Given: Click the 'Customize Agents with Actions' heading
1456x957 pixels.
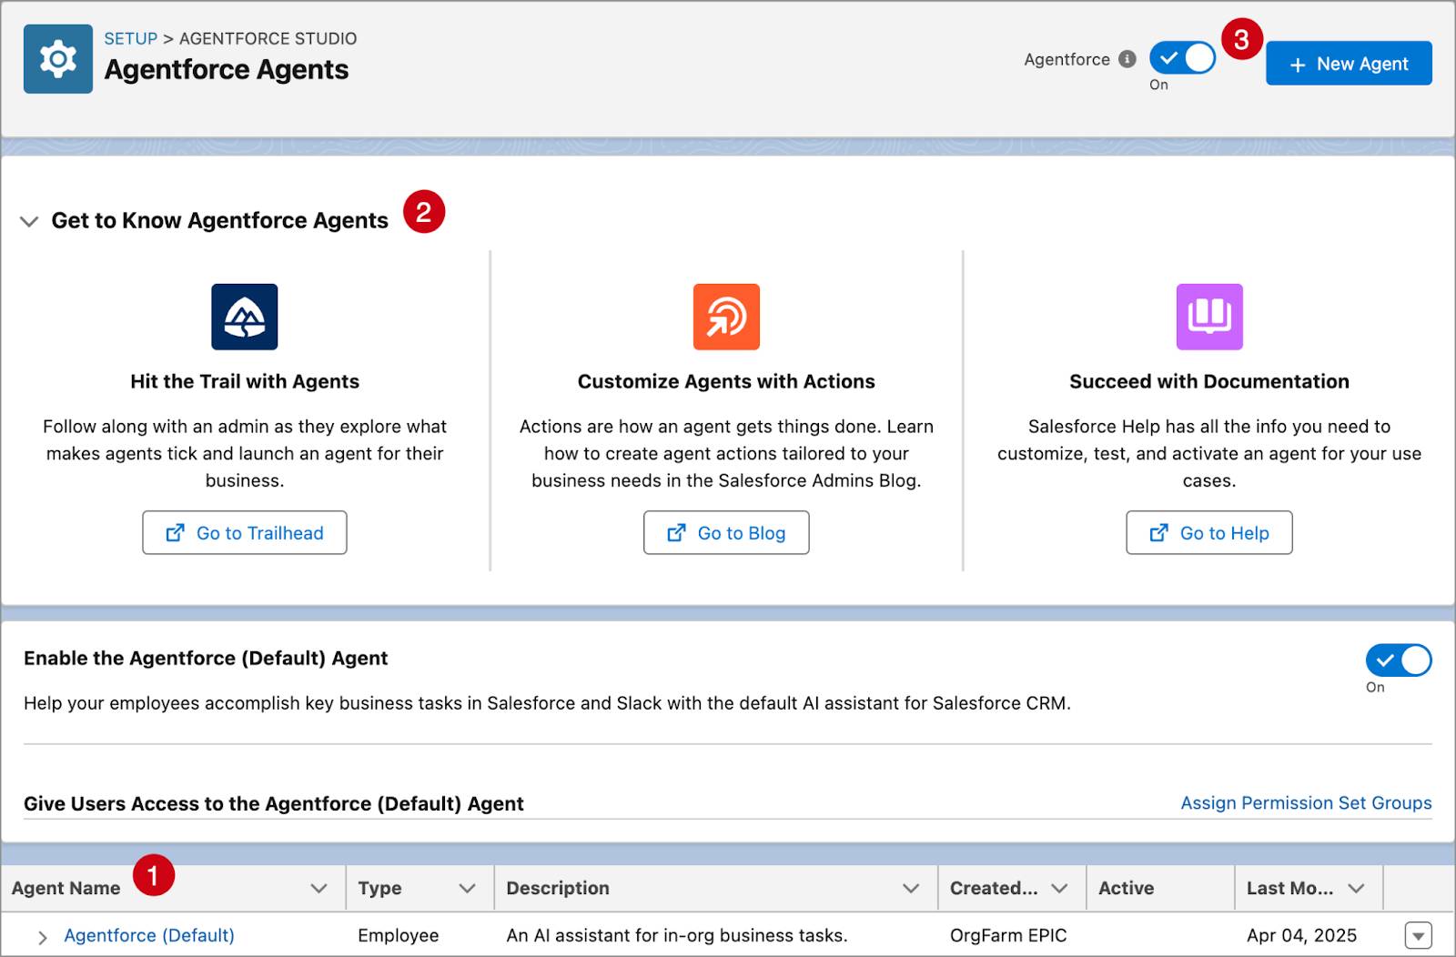Looking at the screenshot, I should [726, 382].
